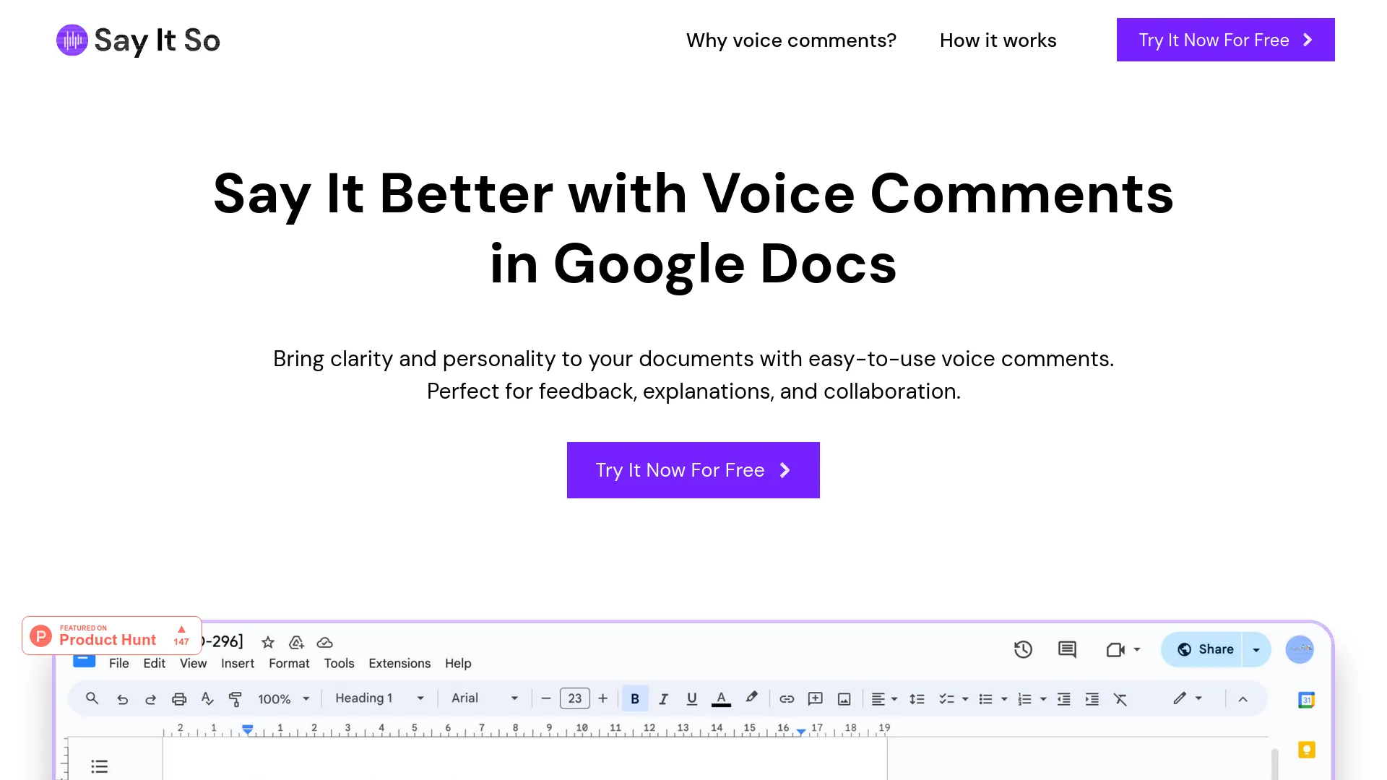Open the Google account avatar
Screen dimensions: 1387x780
point(1300,649)
